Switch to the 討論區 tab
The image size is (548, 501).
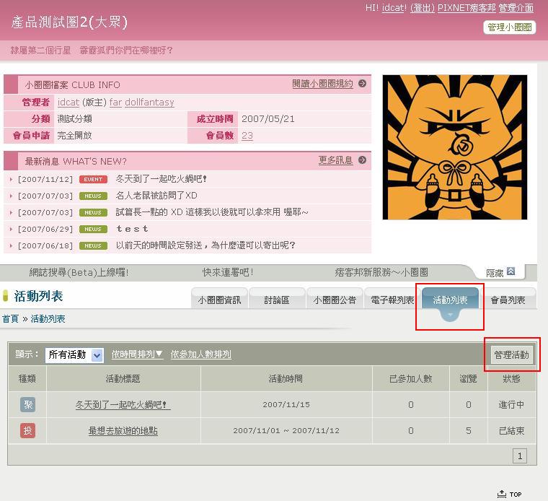click(277, 300)
